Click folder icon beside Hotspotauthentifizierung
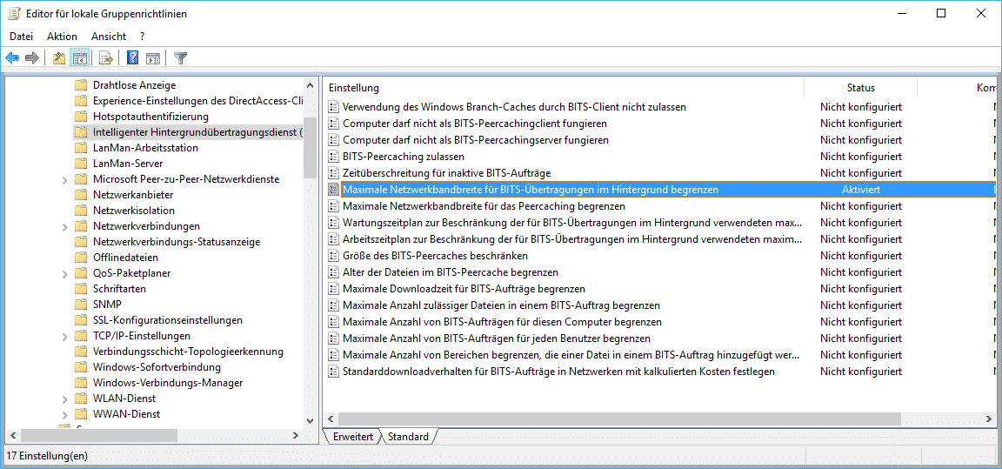 click(81, 117)
